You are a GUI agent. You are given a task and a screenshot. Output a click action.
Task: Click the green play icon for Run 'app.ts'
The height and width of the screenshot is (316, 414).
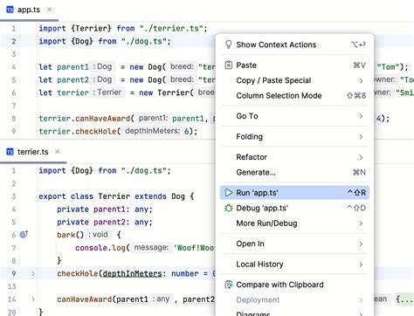(229, 193)
